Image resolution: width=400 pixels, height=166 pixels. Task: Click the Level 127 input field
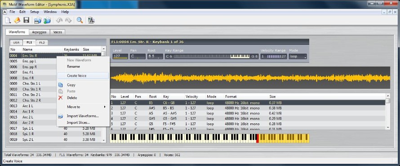[120, 56]
